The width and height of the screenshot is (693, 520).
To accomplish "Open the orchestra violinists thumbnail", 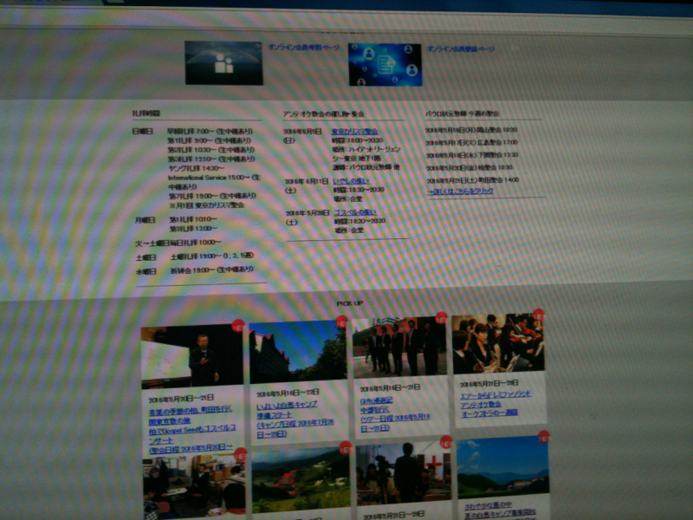I will [498, 343].
